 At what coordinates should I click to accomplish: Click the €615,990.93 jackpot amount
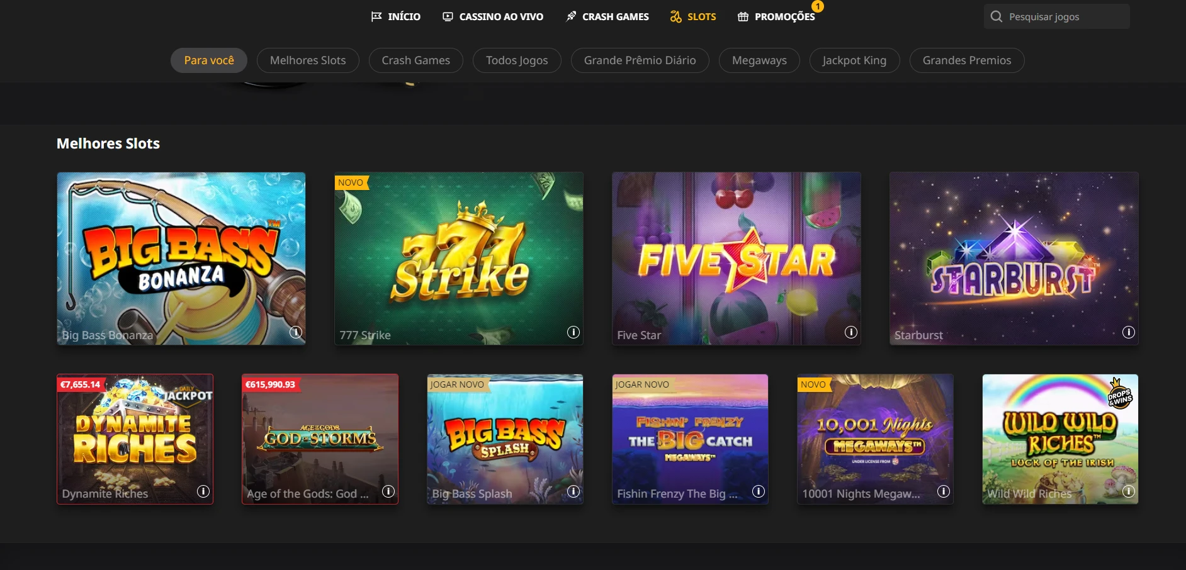coord(271,384)
